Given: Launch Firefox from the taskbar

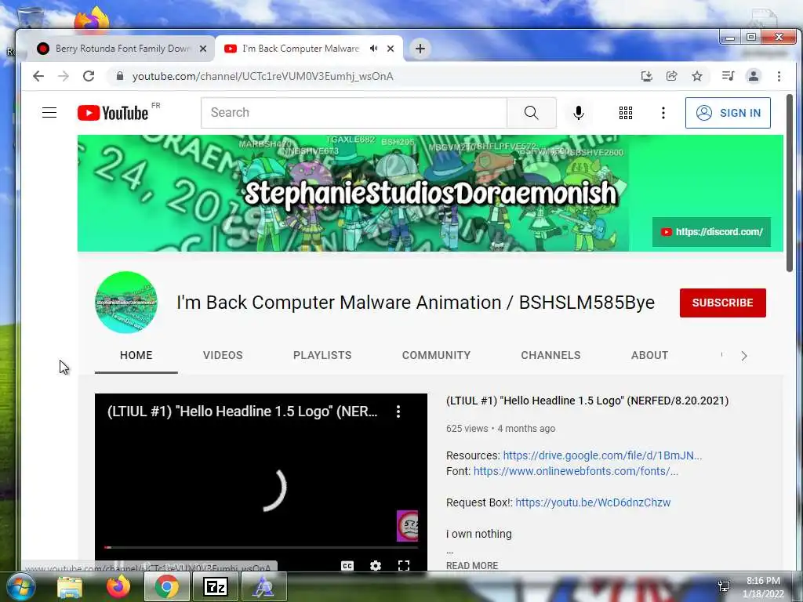Looking at the screenshot, I should coord(118,586).
